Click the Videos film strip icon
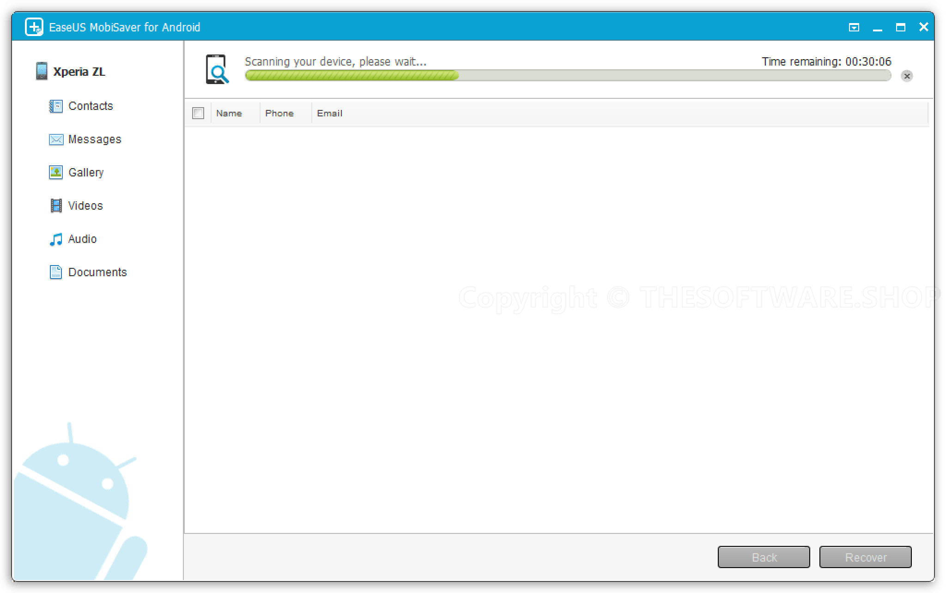 point(56,206)
